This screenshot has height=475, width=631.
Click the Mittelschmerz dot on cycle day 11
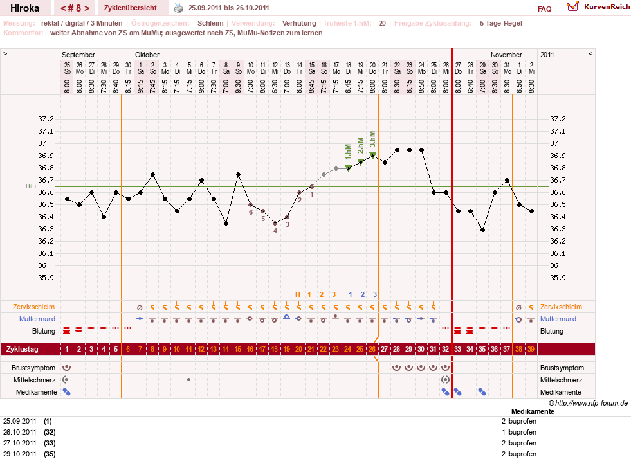tap(188, 380)
